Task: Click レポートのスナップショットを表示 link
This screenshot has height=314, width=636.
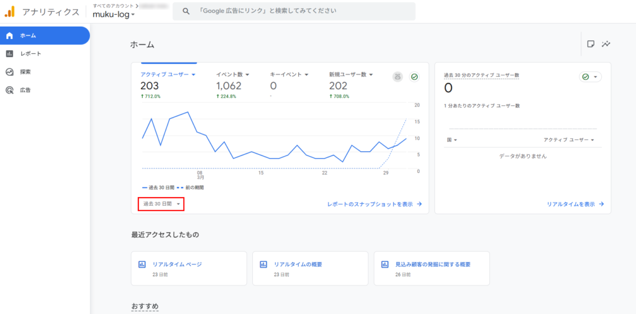Action: click(375, 204)
